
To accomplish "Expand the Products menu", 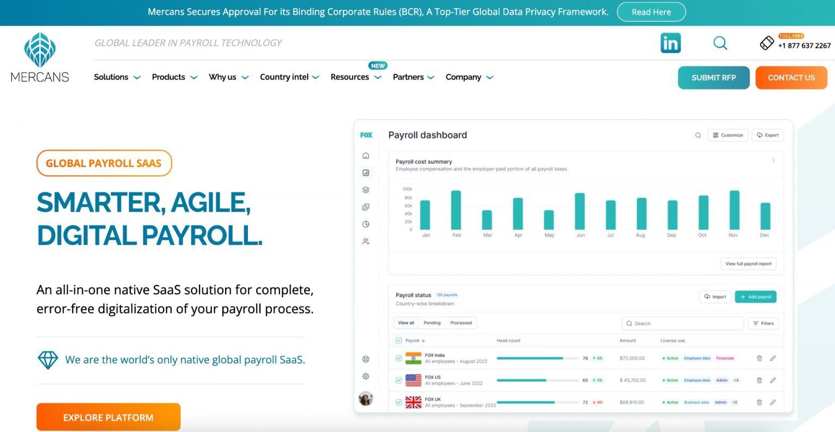I will (175, 77).
